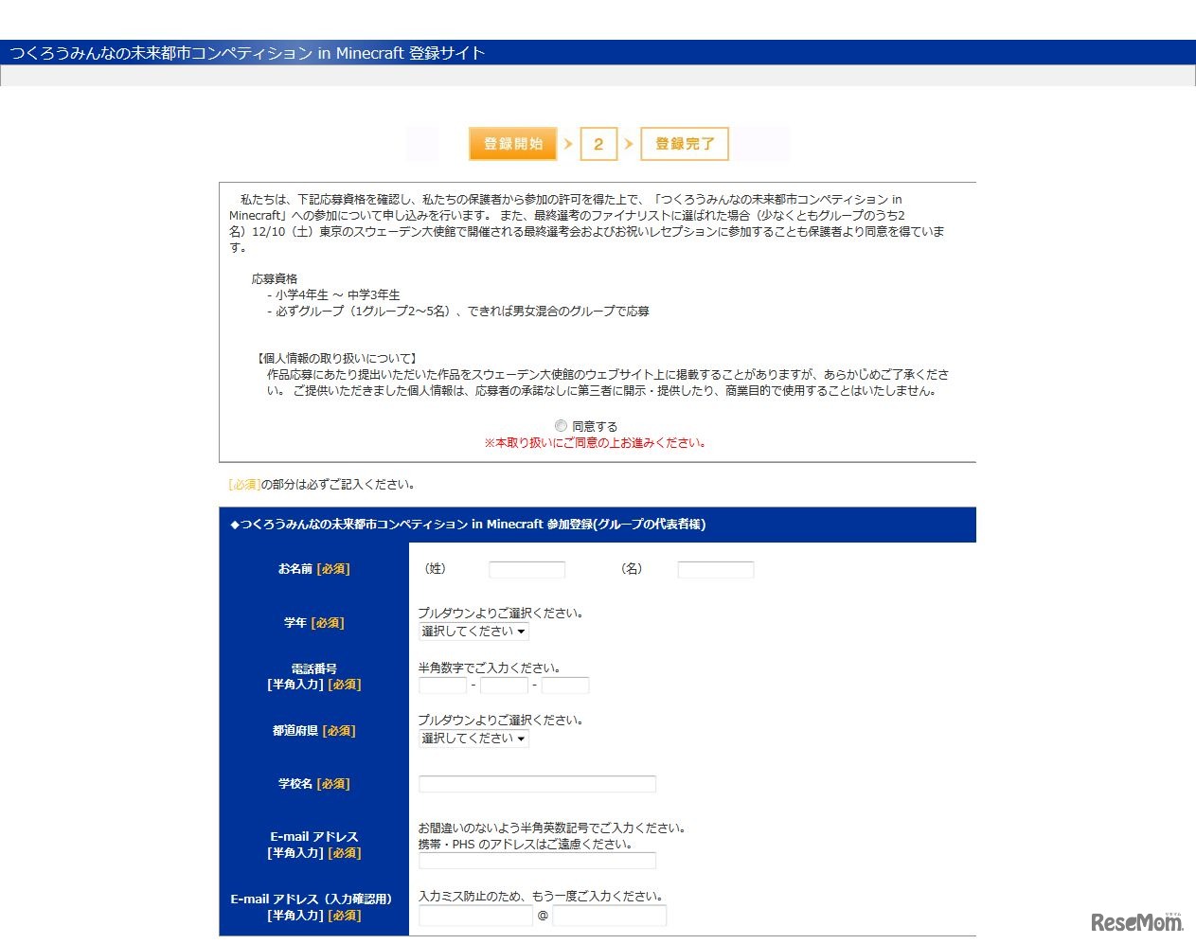Click the site title in blue header
This screenshot has width=1196, height=944.
pyautogui.click(x=247, y=53)
